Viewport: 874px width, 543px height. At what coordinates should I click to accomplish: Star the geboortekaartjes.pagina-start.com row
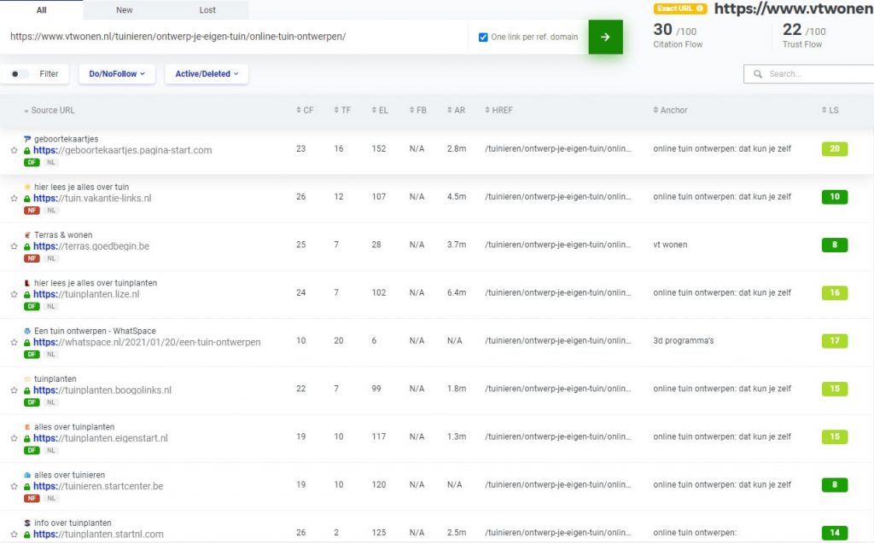[14, 150]
